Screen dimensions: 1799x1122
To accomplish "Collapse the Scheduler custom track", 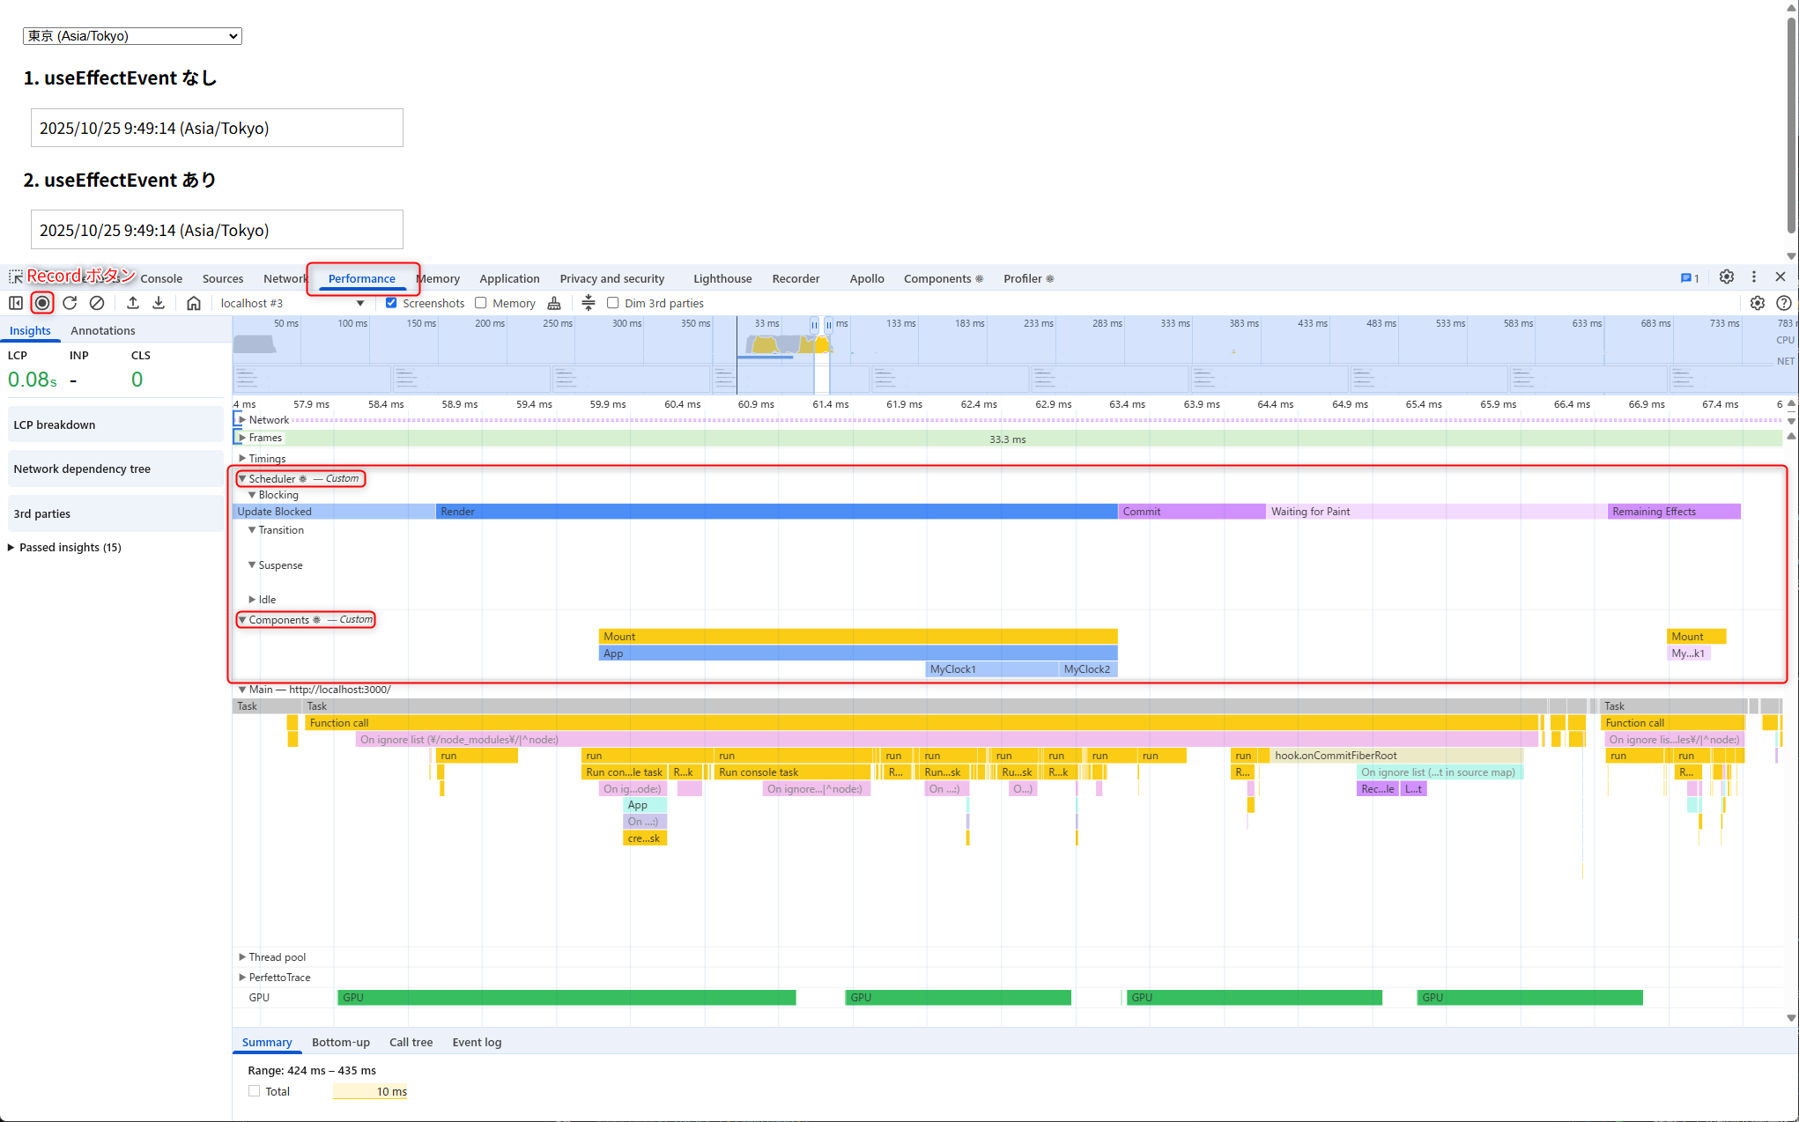I will point(244,478).
